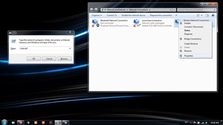Open the help question-mark icon
Viewport: 223px width, 125px height.
pyautogui.click(x=213, y=15)
